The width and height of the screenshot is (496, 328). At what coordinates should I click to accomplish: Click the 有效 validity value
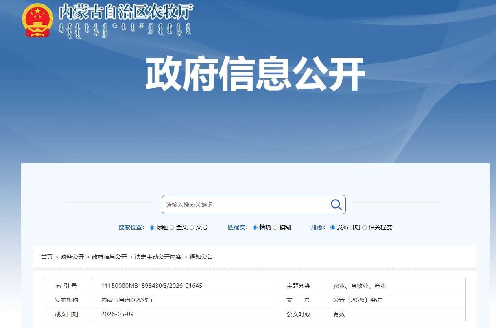pos(339,314)
